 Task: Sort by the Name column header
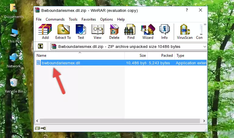[x=80, y=56]
